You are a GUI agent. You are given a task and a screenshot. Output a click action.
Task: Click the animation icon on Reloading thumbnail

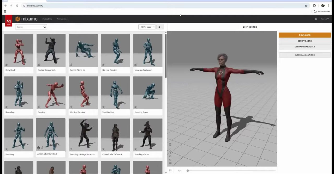point(7,107)
